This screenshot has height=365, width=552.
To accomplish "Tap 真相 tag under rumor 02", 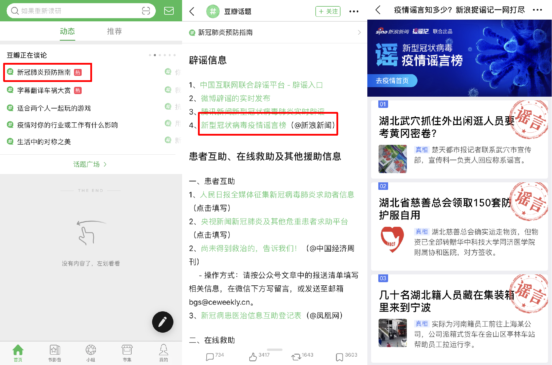I will (422, 231).
